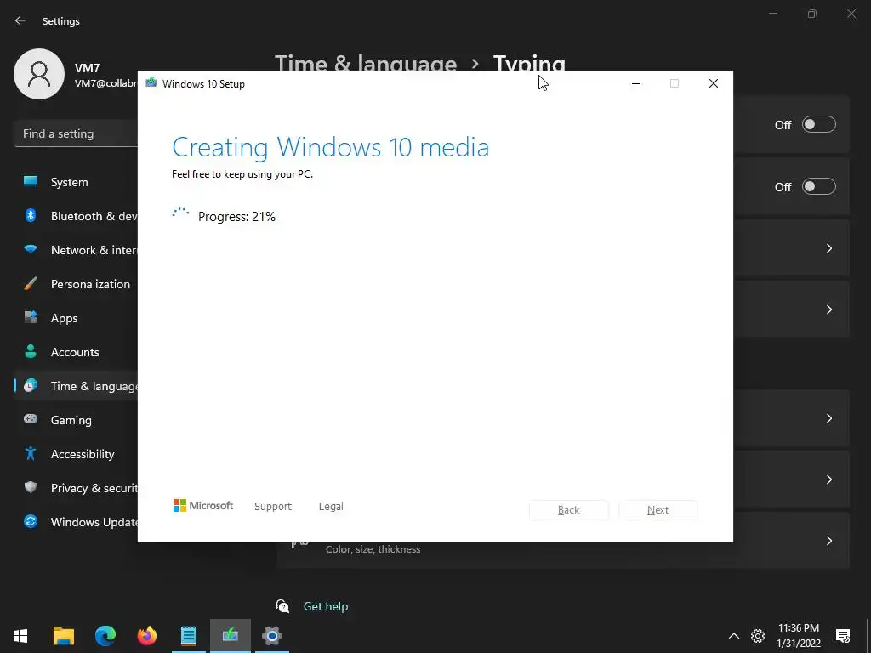Open Gaming settings category

76,420
